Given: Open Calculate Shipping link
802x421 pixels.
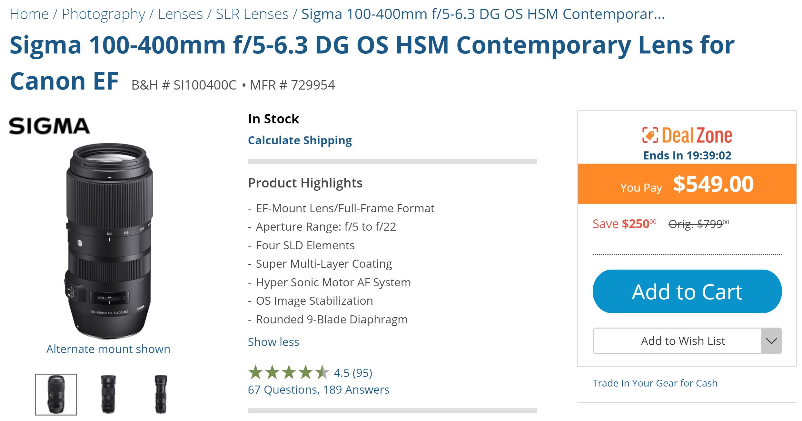Looking at the screenshot, I should tap(300, 140).
